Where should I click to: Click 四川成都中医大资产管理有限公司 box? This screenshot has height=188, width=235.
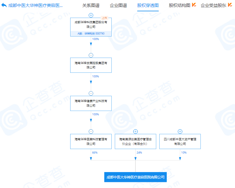coord(180,141)
